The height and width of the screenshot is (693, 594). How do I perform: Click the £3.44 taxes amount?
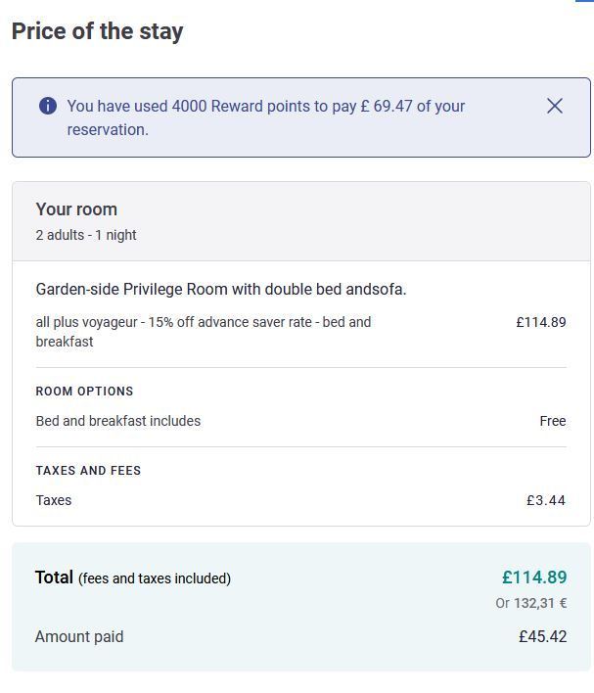tap(546, 500)
